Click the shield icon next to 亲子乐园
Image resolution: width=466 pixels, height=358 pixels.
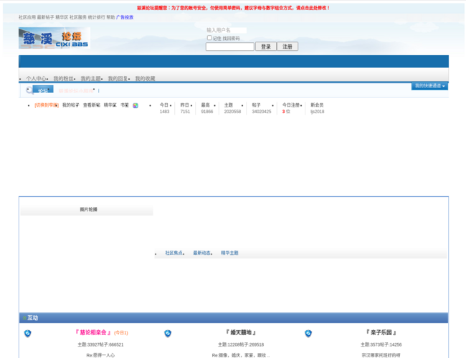point(308,334)
